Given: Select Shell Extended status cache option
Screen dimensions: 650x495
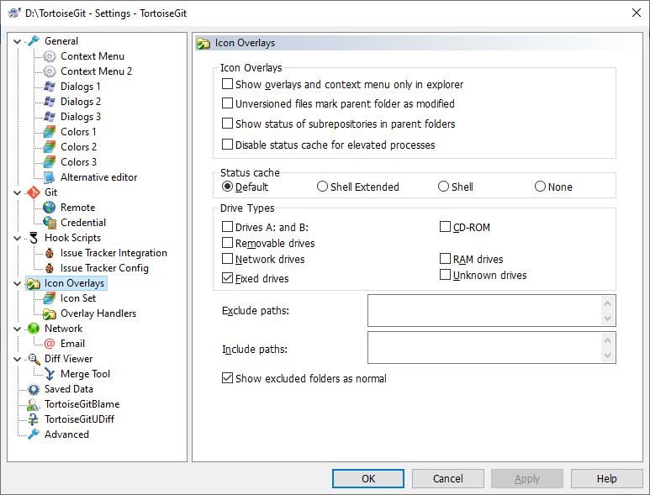Looking at the screenshot, I should 323,187.
